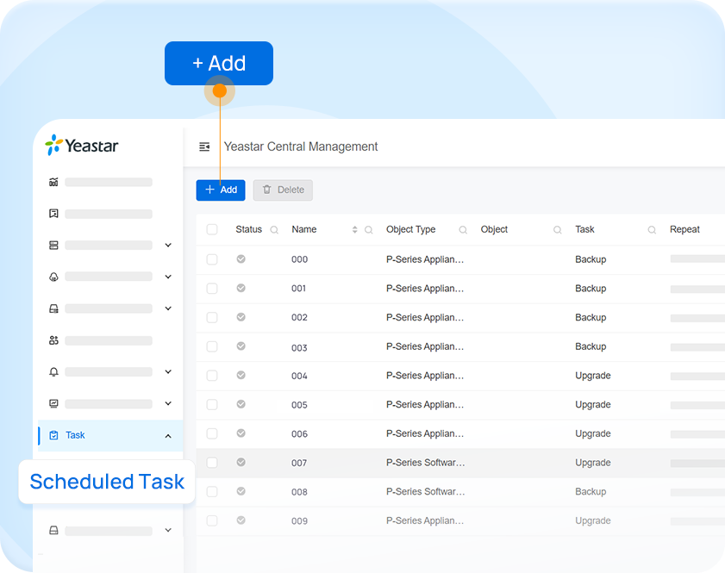Check the checkbox for the highlighted row 007
The height and width of the screenshot is (573, 725).
(x=212, y=463)
